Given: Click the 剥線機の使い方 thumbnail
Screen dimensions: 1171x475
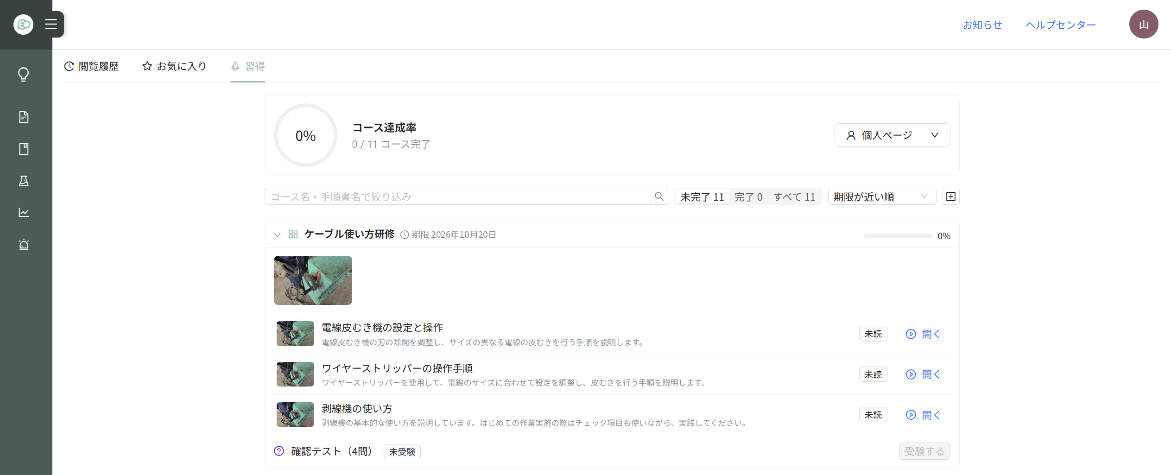Looking at the screenshot, I should [x=295, y=414].
